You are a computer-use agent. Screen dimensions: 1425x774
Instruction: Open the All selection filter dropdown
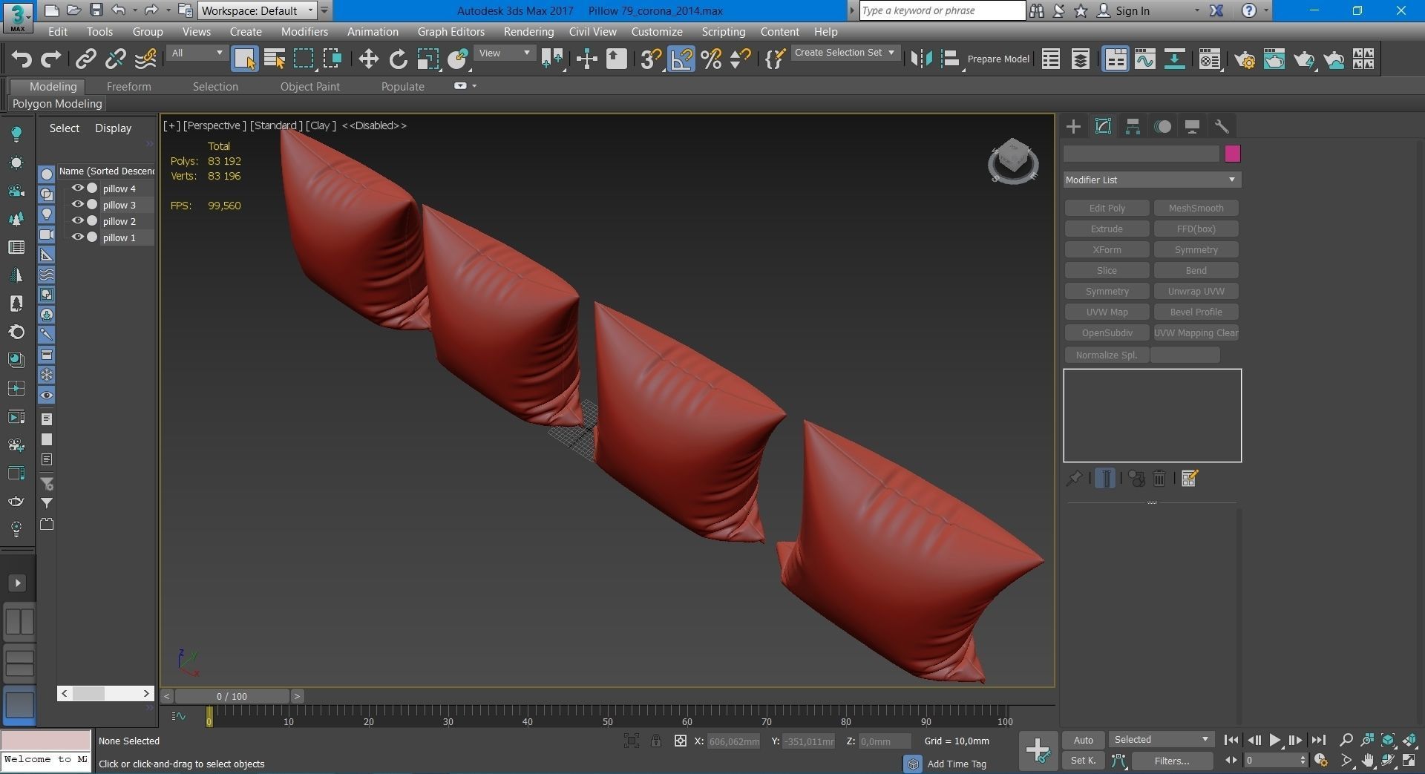(197, 53)
